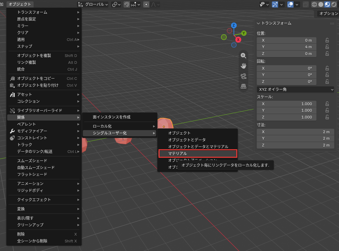Toggle X-ray mode in the header
Image resolution: width=339 pixels, height=251 pixels.
pos(305,4)
